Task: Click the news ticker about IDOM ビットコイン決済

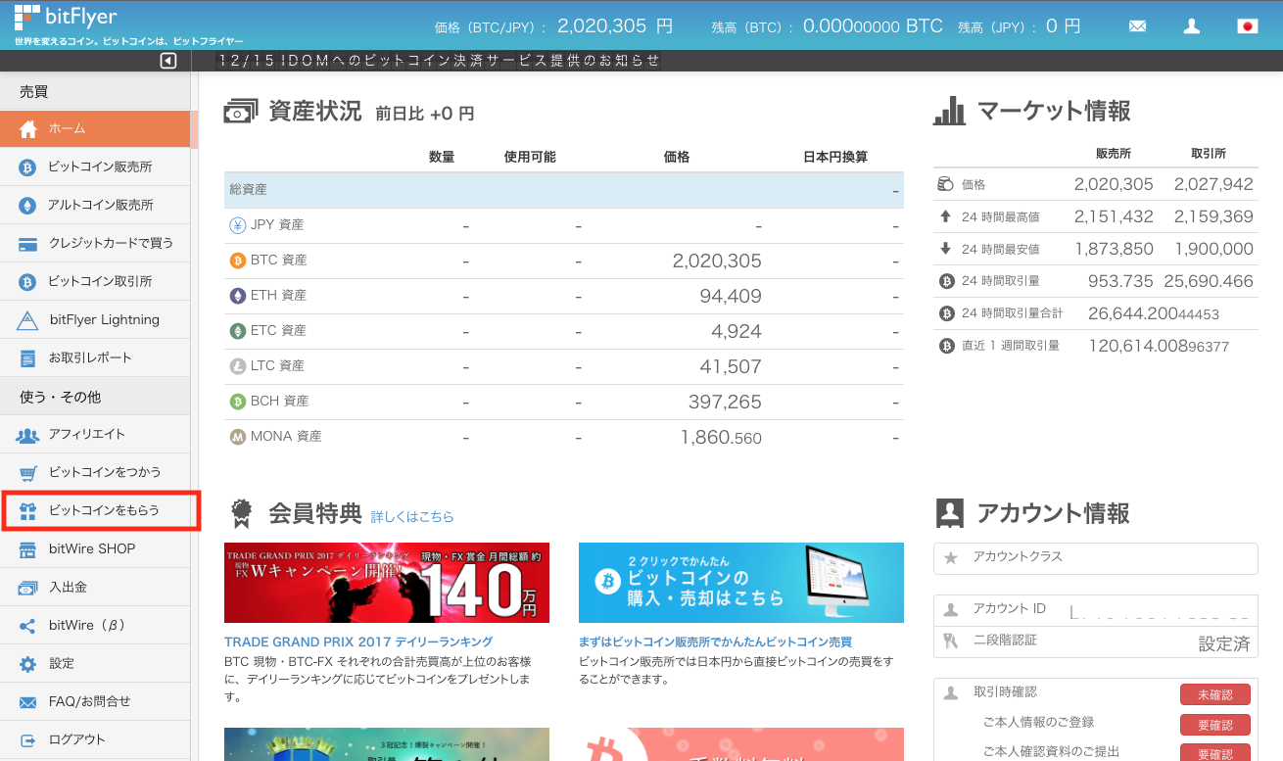Action: point(439,61)
